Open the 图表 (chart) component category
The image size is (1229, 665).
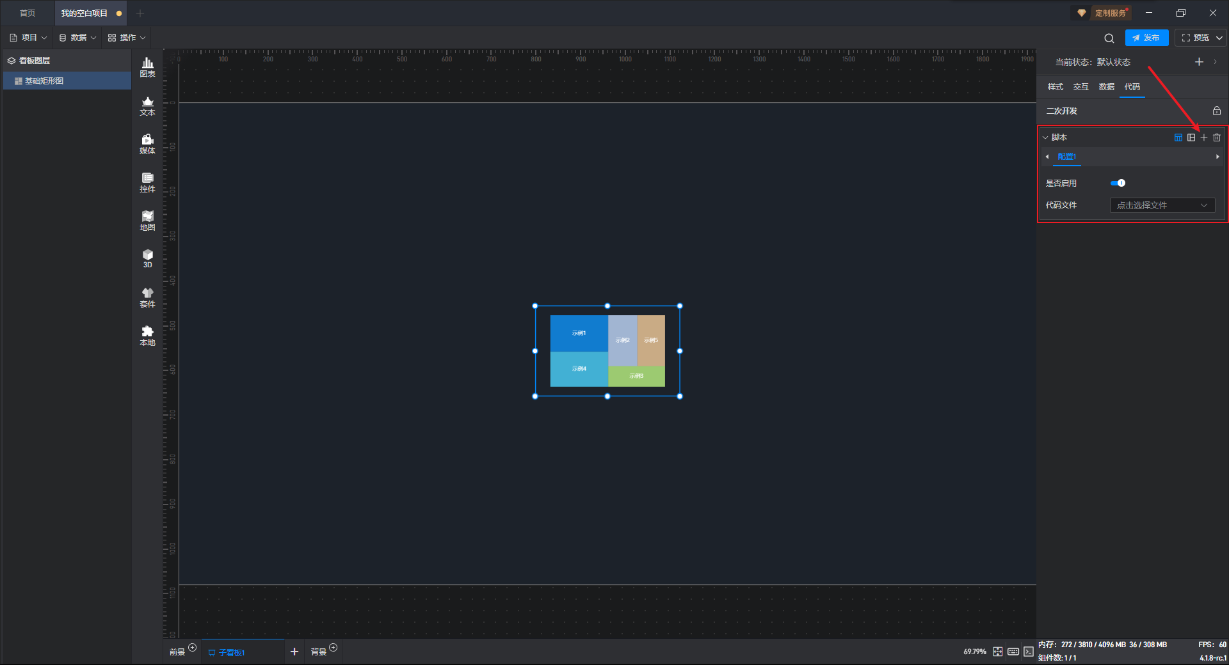click(147, 66)
